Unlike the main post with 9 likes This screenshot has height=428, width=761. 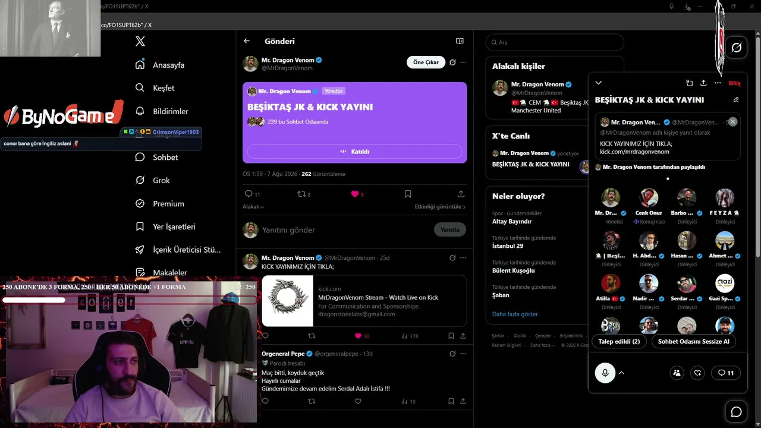tap(357, 194)
